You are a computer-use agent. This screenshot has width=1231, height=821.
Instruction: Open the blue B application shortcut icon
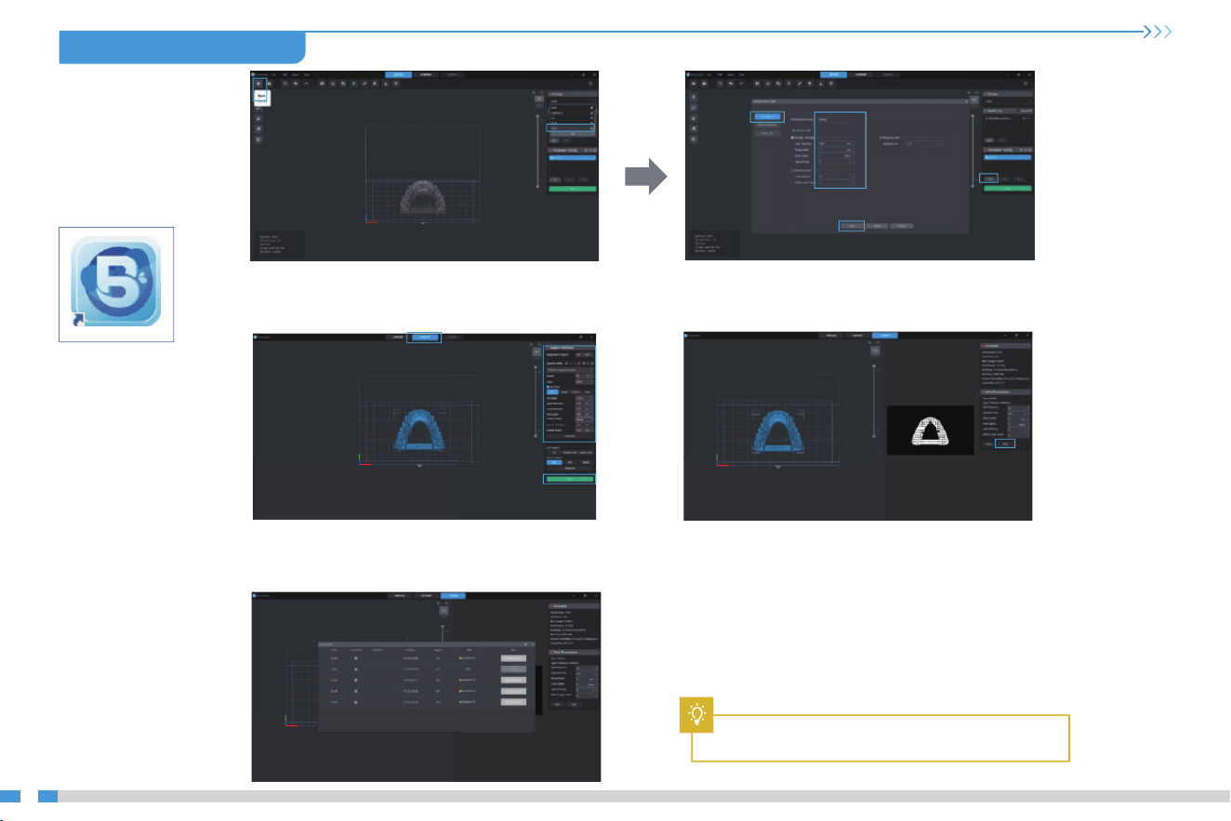116,284
